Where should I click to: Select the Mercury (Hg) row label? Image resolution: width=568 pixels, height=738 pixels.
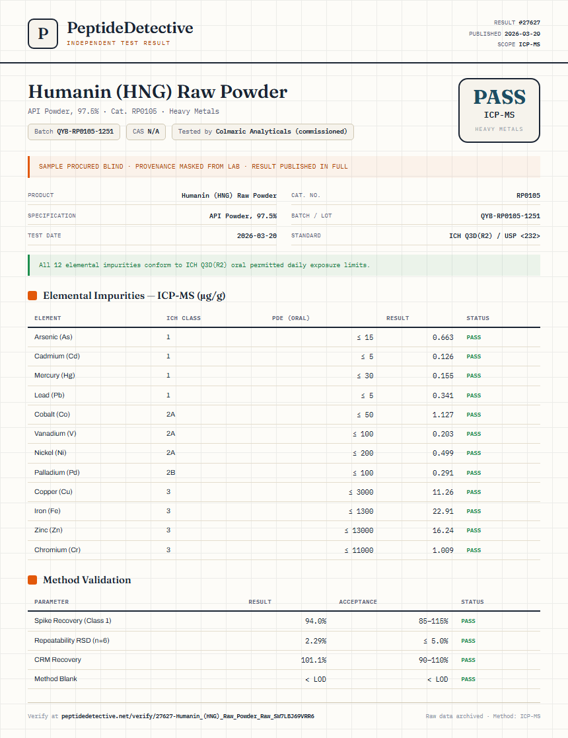(55, 376)
